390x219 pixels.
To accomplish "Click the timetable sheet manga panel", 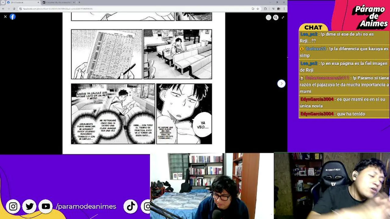I will tap(107, 54).
